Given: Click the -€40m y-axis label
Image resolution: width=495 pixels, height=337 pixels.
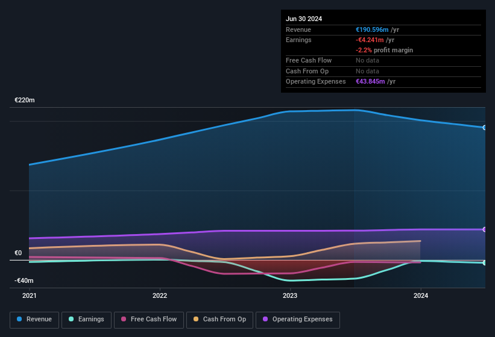Looking at the screenshot, I should [24, 280].
